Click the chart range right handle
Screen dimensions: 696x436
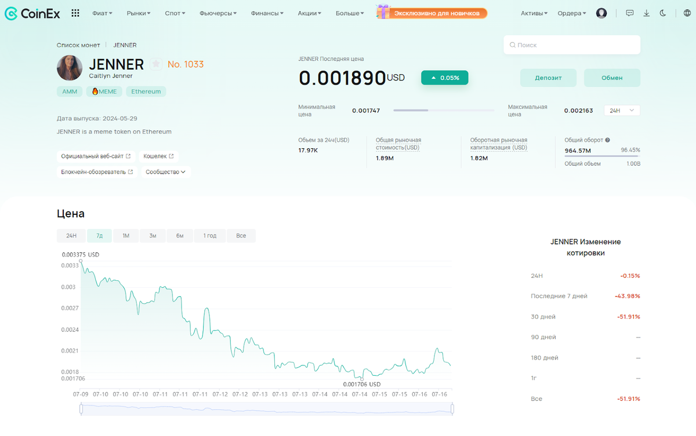point(452,409)
